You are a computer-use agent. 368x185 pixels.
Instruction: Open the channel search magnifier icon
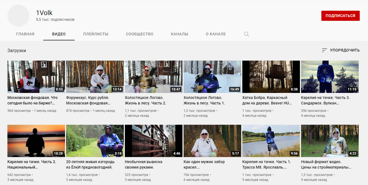coord(247,34)
